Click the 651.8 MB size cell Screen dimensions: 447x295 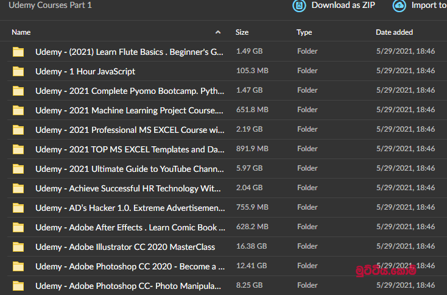coord(252,110)
